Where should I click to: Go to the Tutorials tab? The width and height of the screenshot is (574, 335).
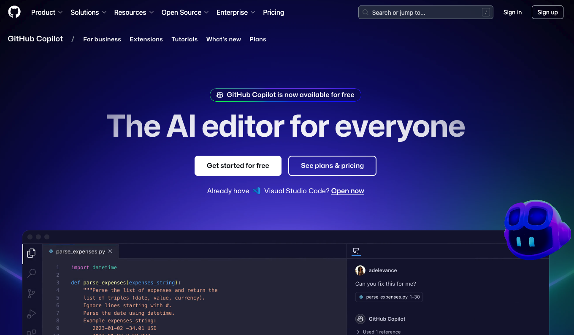pyautogui.click(x=184, y=39)
